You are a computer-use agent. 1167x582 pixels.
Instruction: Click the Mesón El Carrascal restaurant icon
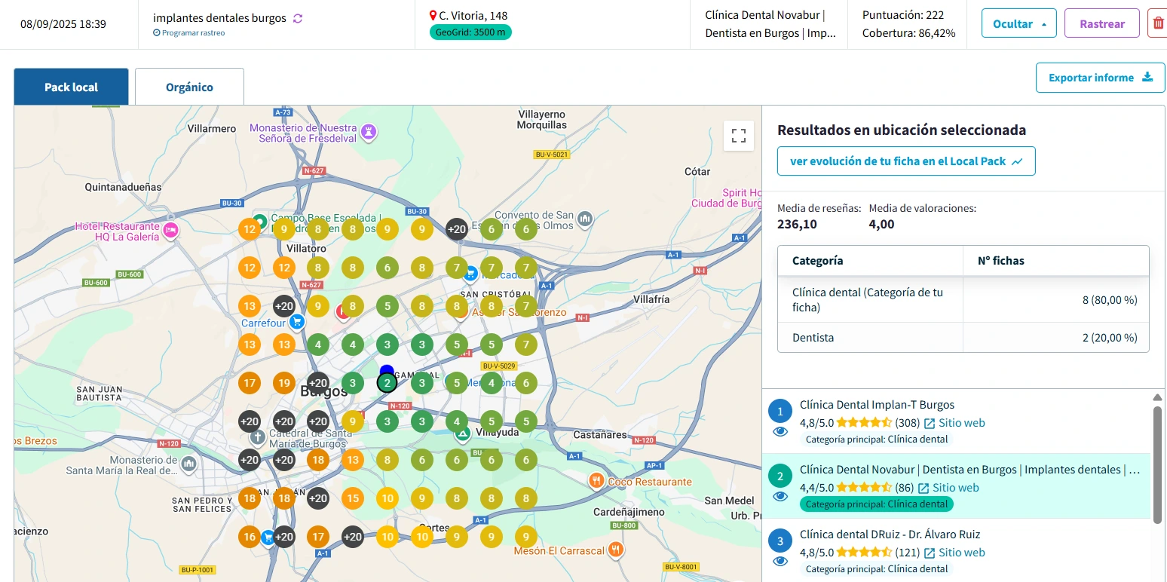click(x=616, y=550)
